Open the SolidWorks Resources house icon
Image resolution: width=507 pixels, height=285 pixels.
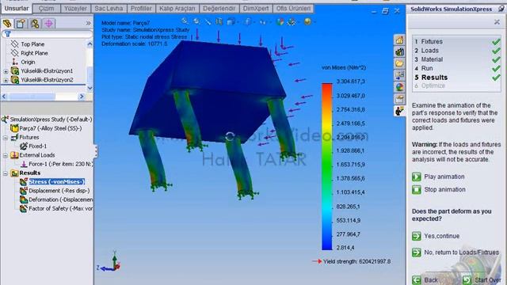point(399,40)
